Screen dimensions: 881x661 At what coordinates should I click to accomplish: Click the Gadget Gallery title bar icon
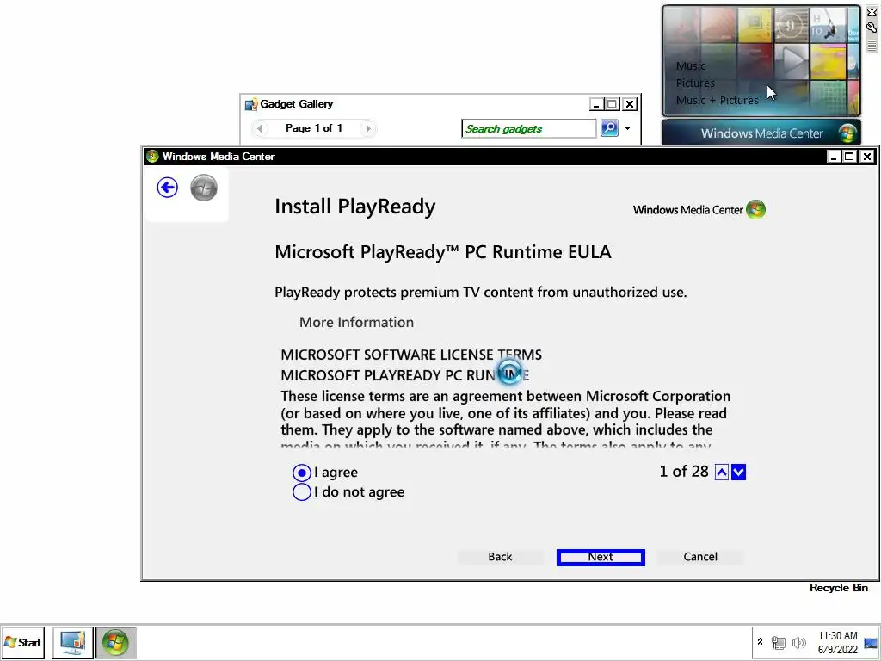[251, 104]
